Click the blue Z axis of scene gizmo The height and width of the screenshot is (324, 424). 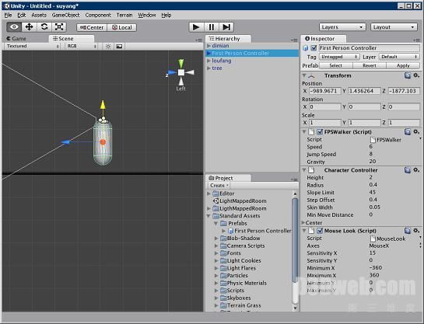[x=172, y=72]
